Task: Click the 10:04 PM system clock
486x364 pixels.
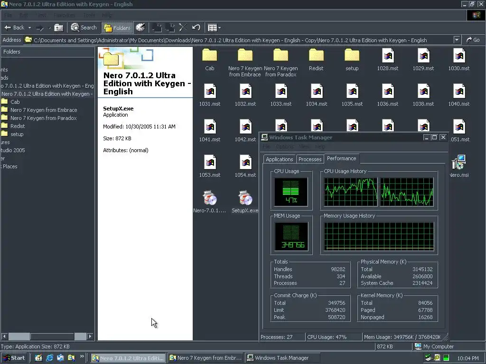Action: point(467,358)
